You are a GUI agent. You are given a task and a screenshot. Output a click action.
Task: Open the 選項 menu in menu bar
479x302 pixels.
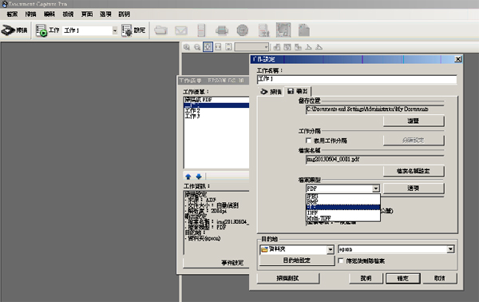point(105,14)
